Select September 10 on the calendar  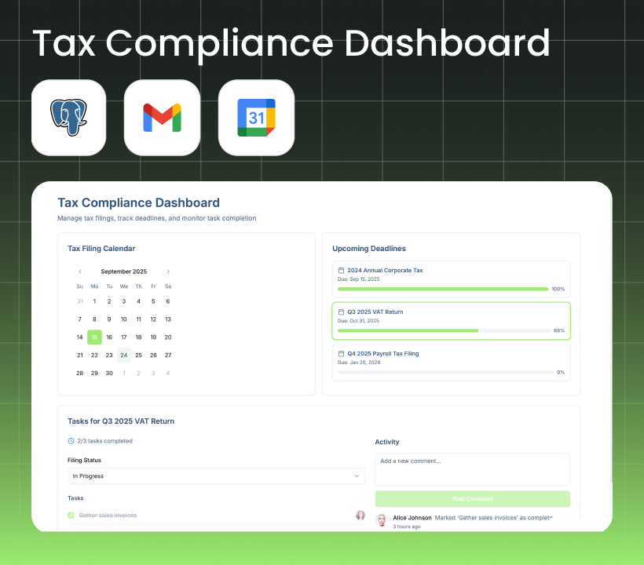(x=124, y=319)
